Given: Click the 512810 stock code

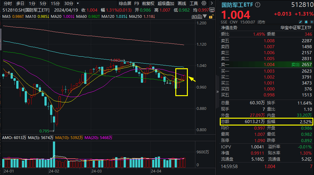Looking at the screenshot, I should [x=302, y=5].
